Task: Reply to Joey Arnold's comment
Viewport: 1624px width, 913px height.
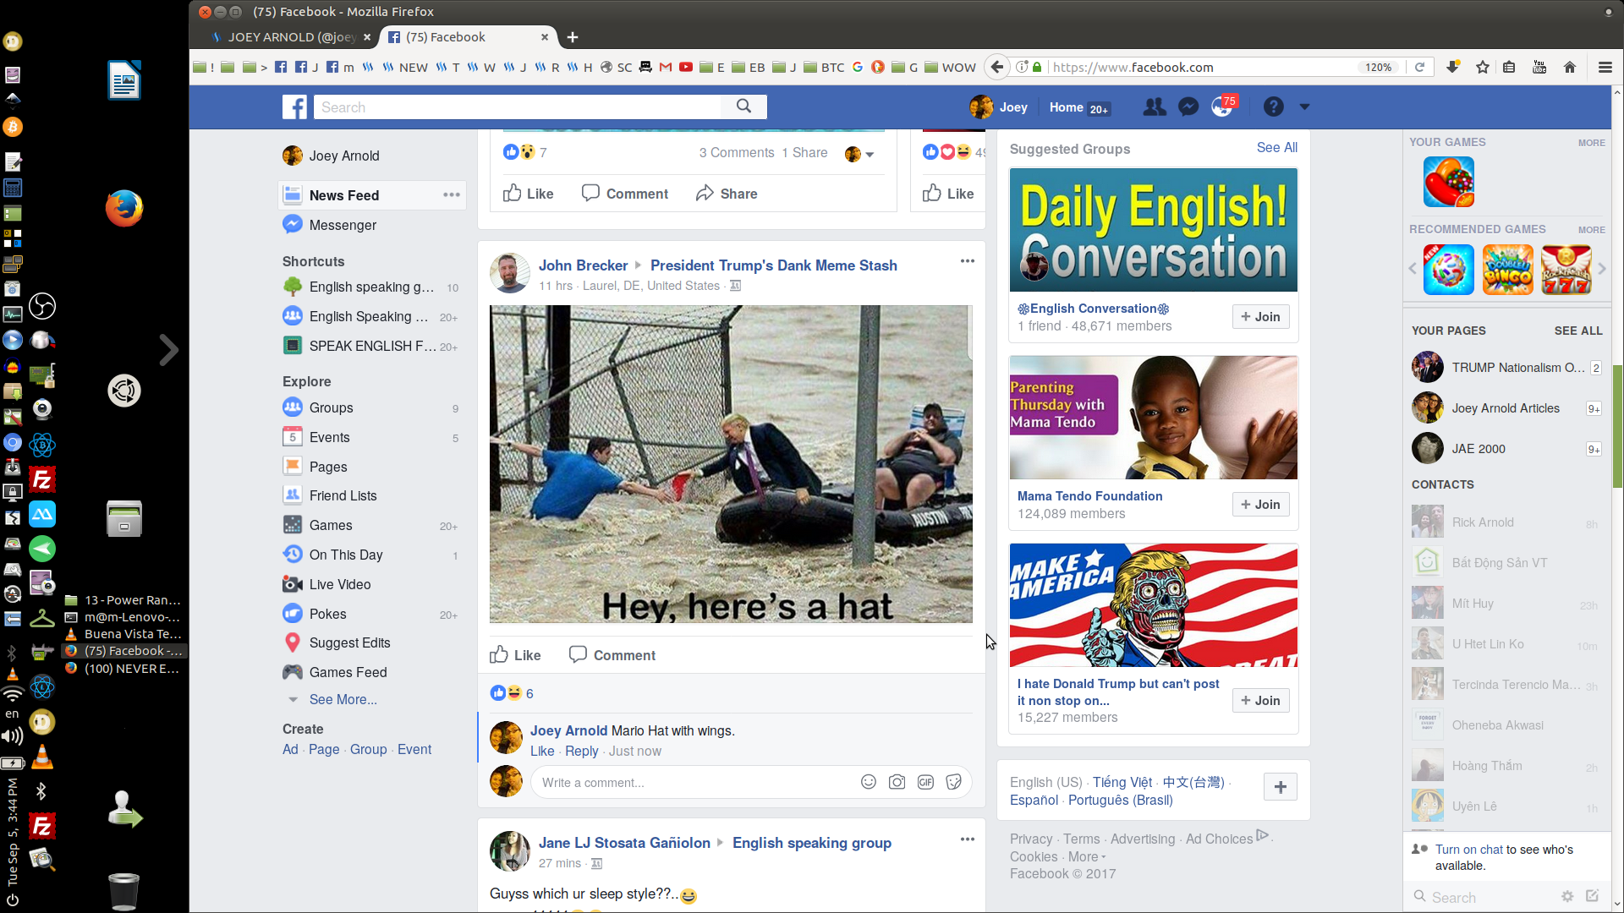Action: point(581,751)
